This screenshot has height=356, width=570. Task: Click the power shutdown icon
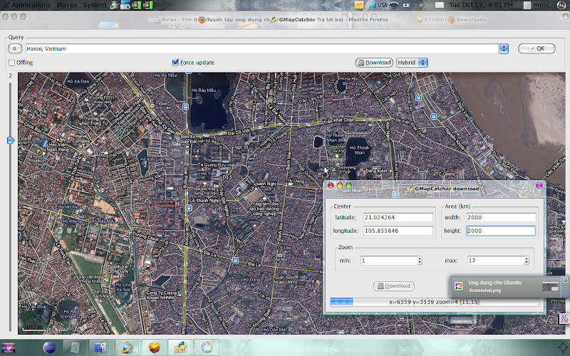click(x=561, y=5)
